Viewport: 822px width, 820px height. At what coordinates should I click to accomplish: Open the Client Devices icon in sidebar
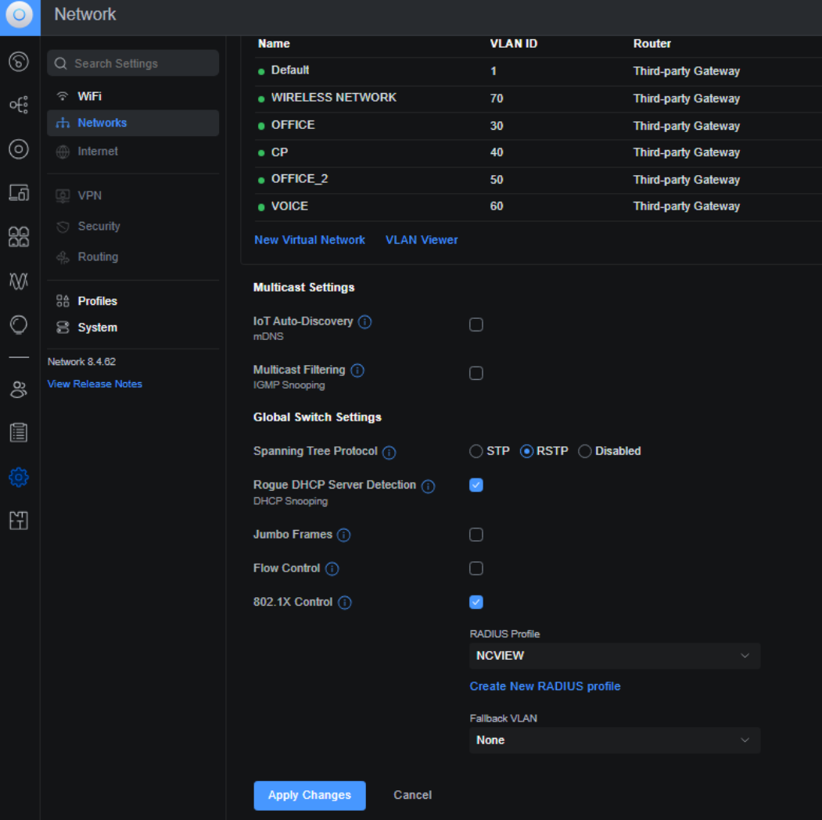[x=19, y=193]
